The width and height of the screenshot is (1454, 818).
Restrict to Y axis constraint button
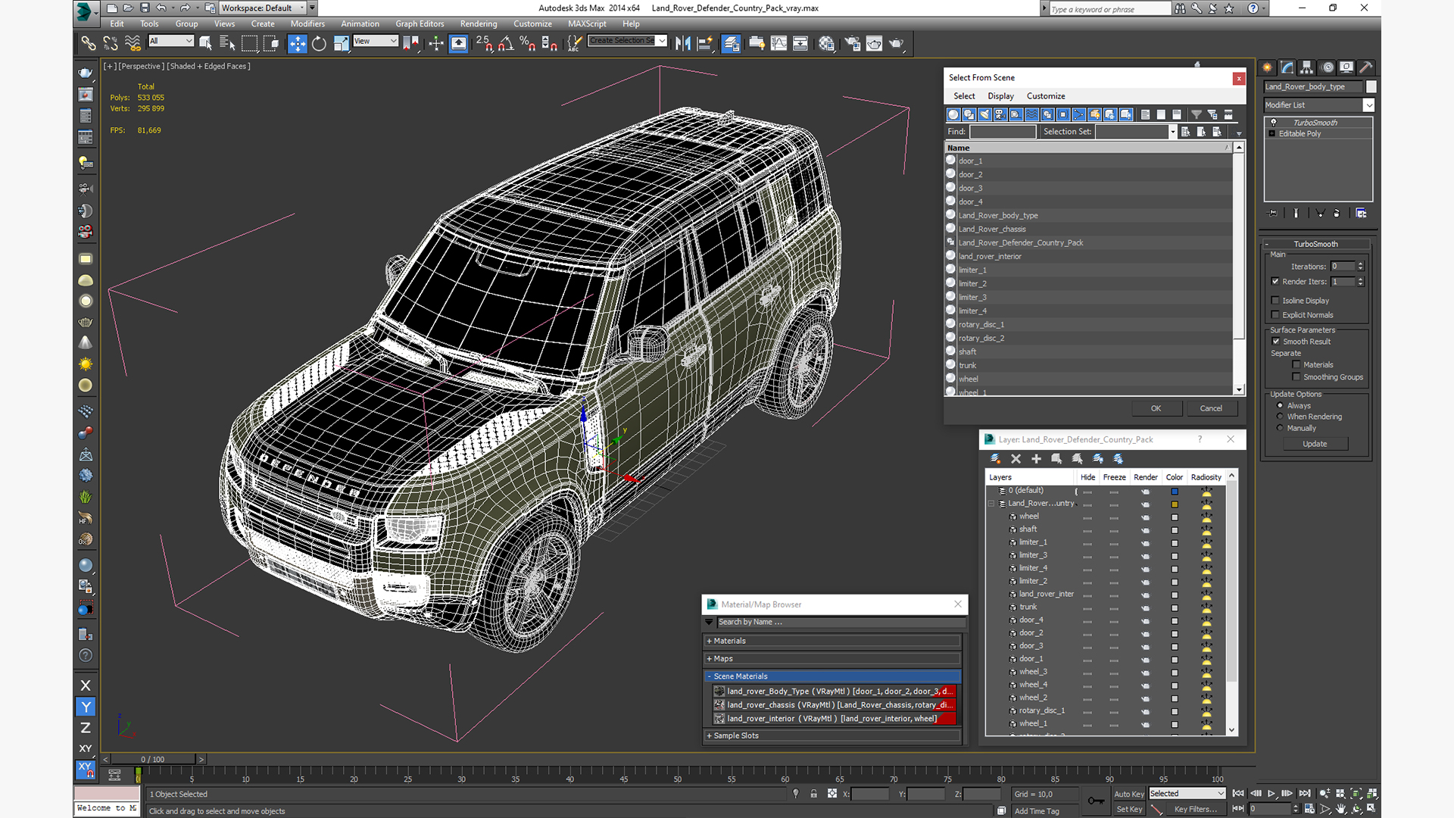86,707
